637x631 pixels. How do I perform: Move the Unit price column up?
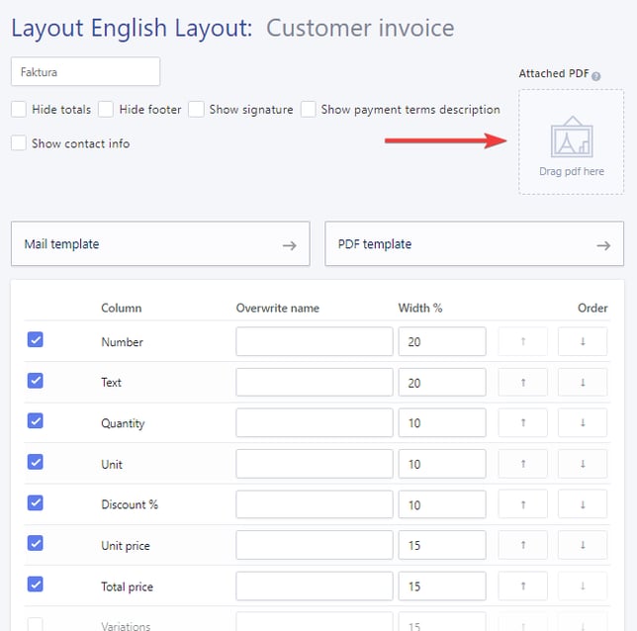[522, 545]
